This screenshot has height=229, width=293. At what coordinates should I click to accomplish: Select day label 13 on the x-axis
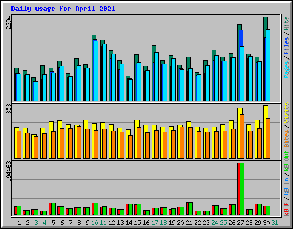tap(120, 223)
